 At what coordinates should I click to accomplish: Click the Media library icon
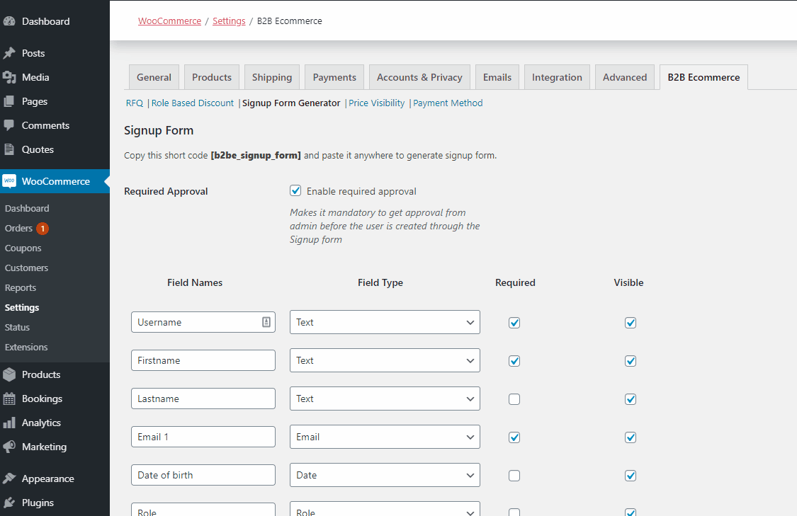[x=9, y=77]
